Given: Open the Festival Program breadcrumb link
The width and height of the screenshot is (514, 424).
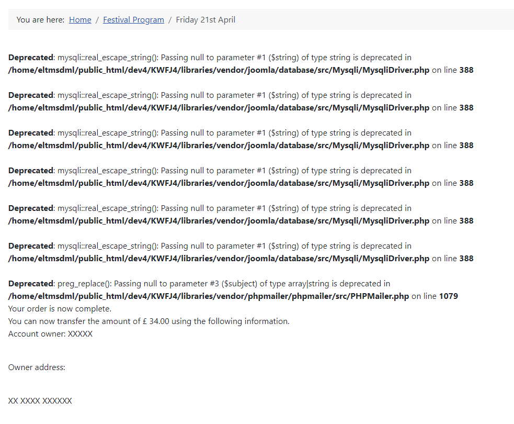Looking at the screenshot, I should (133, 20).
